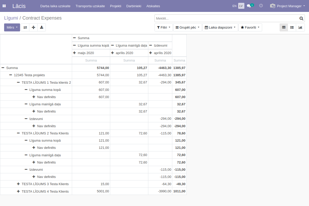Open the Projekti menu
This screenshot has height=206, width=309.
point(115,6)
